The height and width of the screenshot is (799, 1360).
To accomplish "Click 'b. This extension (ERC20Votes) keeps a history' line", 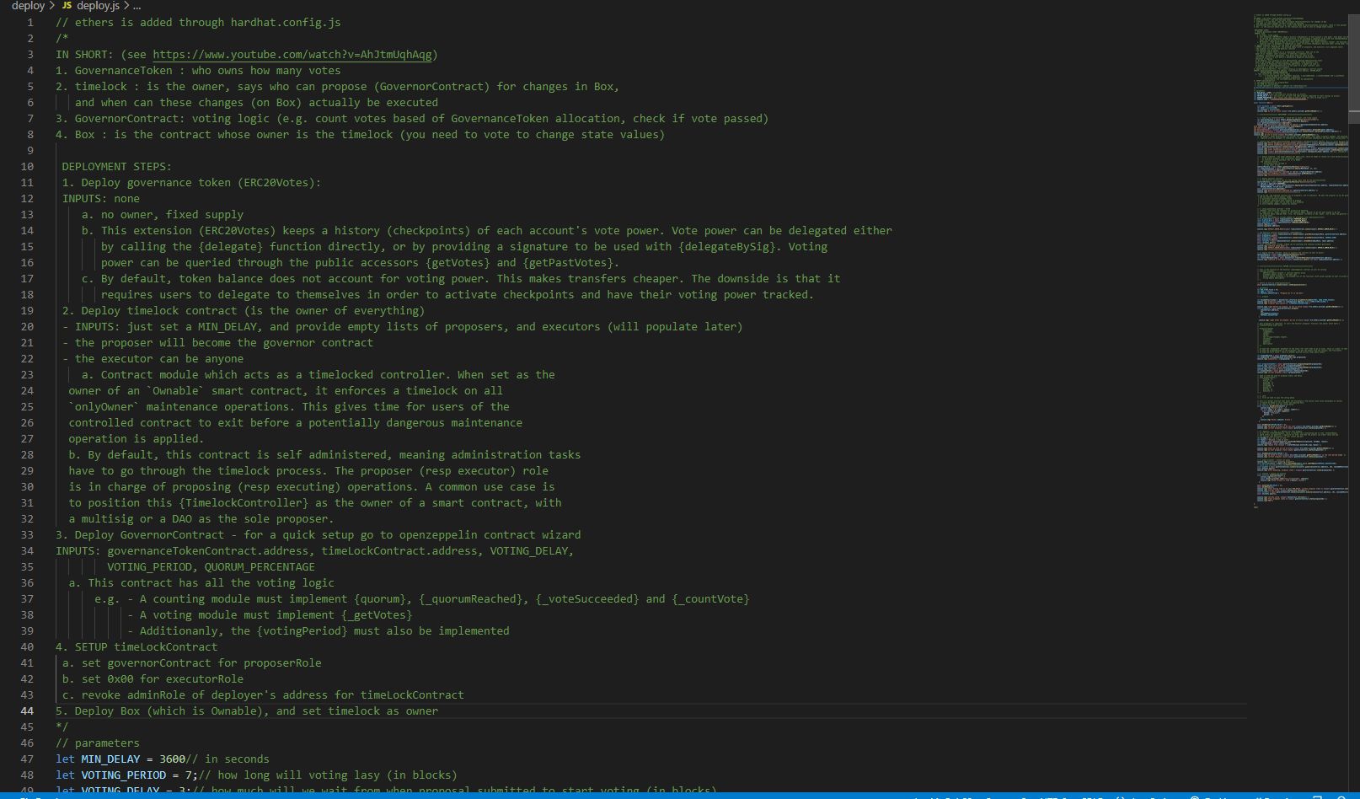I will 487,230.
